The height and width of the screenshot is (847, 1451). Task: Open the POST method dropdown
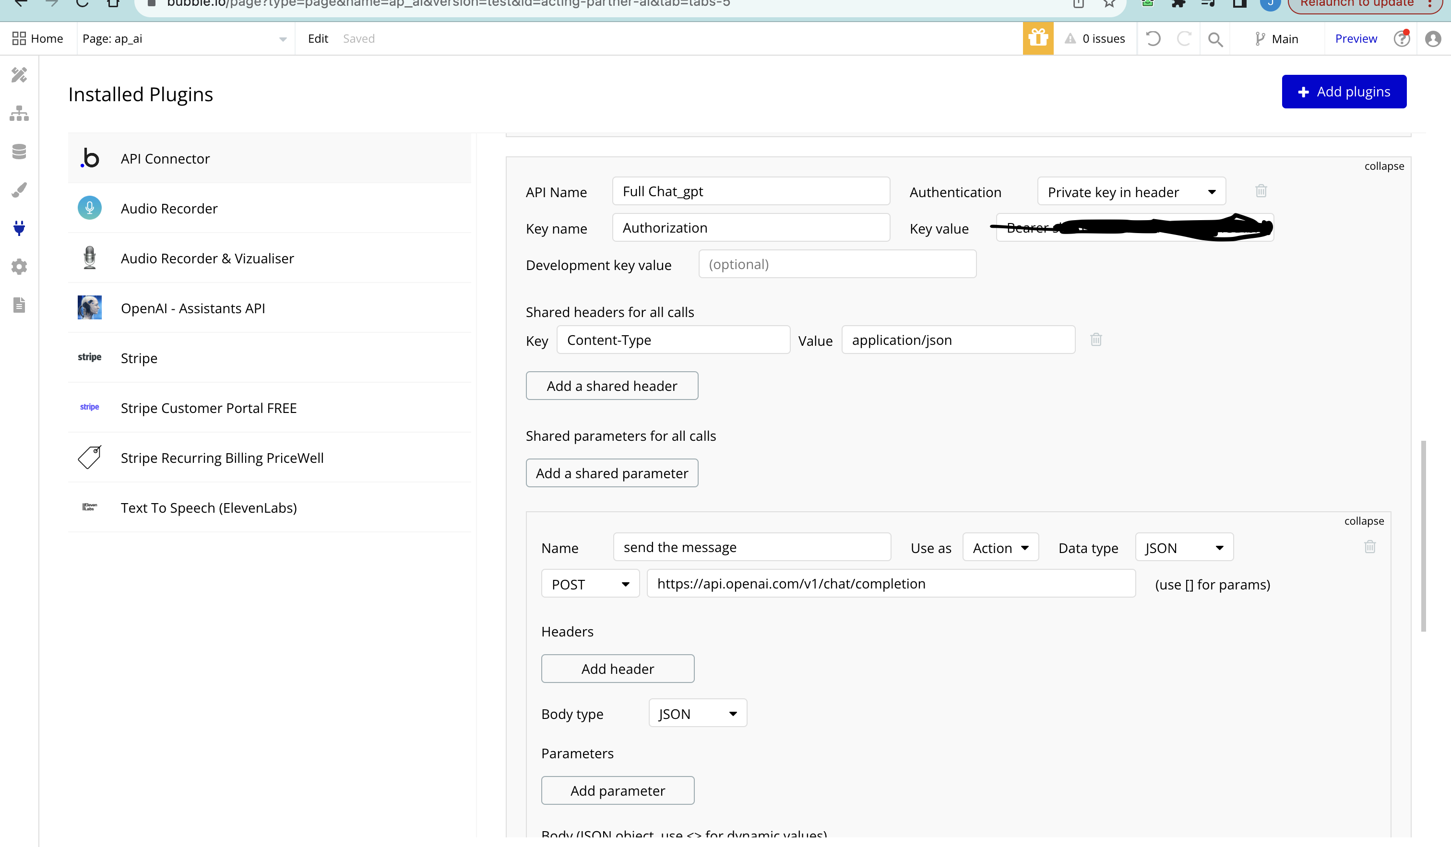[590, 584]
